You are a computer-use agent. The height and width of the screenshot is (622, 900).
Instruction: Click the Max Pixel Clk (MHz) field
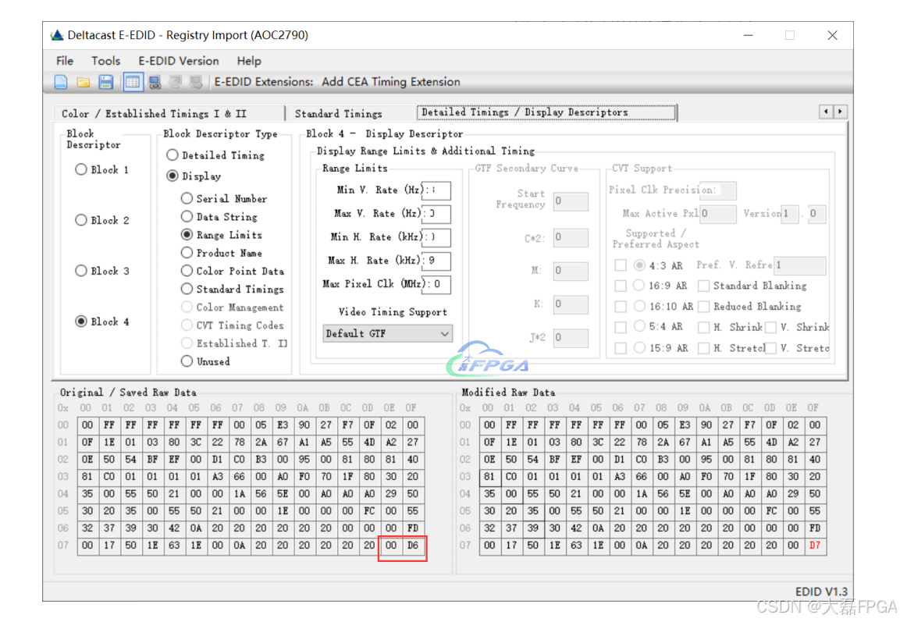pos(436,284)
